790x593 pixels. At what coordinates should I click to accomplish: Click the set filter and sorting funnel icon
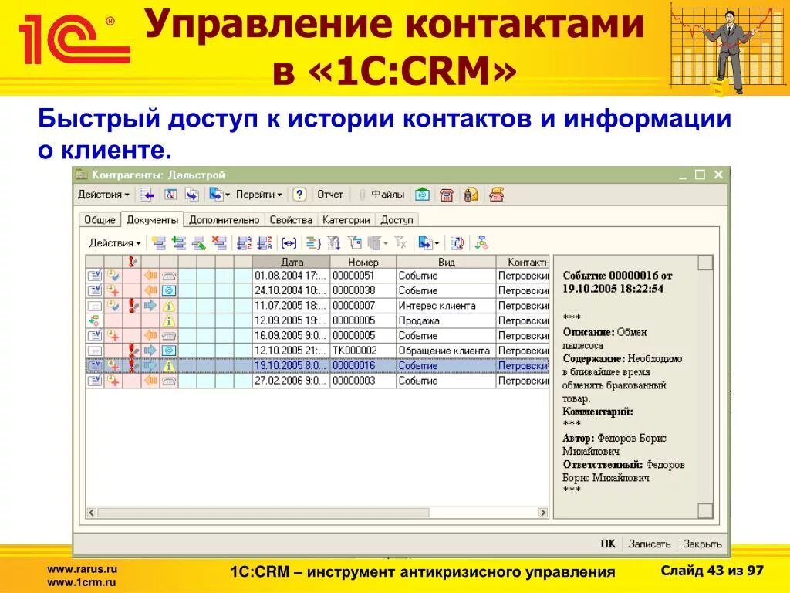[334, 243]
